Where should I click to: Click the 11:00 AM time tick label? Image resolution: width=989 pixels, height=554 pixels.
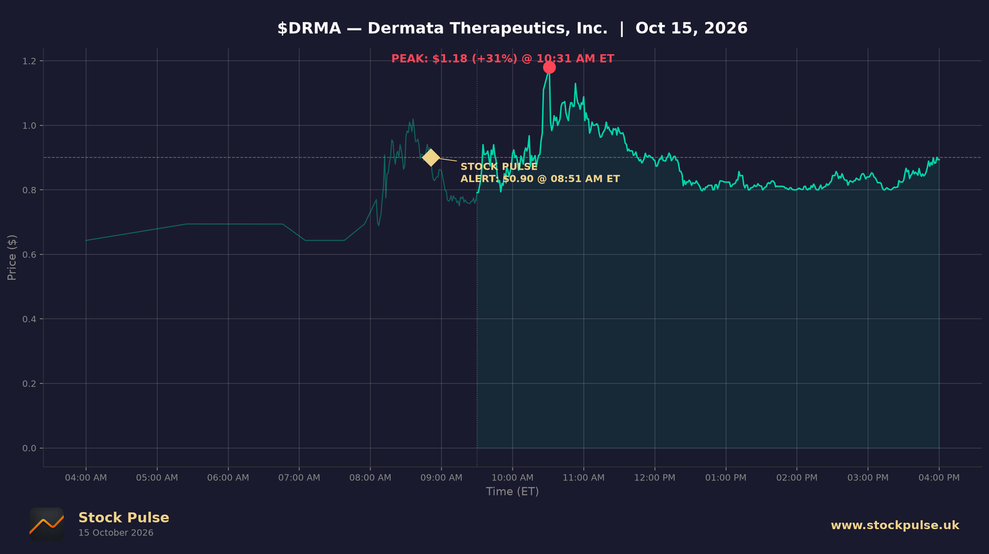(x=584, y=477)
